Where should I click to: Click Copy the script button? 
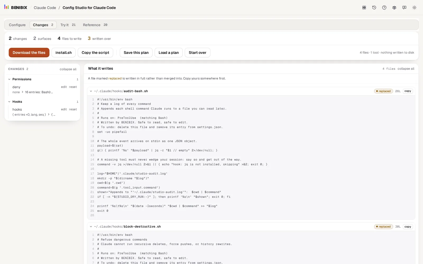coord(95,53)
